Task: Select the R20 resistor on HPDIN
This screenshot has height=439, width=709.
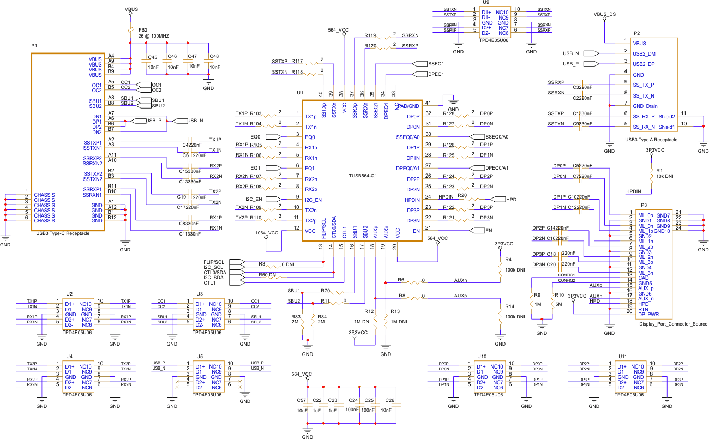Action: [462, 195]
